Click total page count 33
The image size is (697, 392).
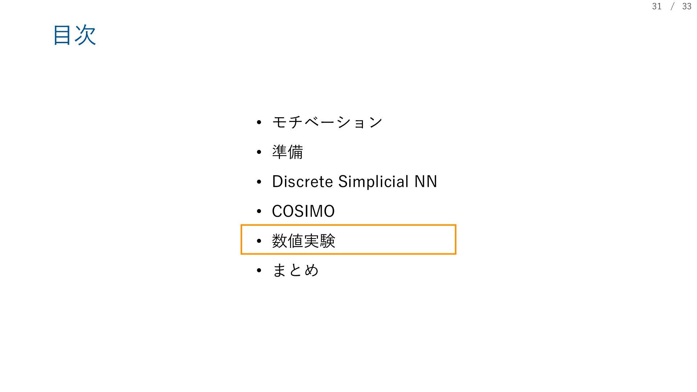click(x=687, y=7)
